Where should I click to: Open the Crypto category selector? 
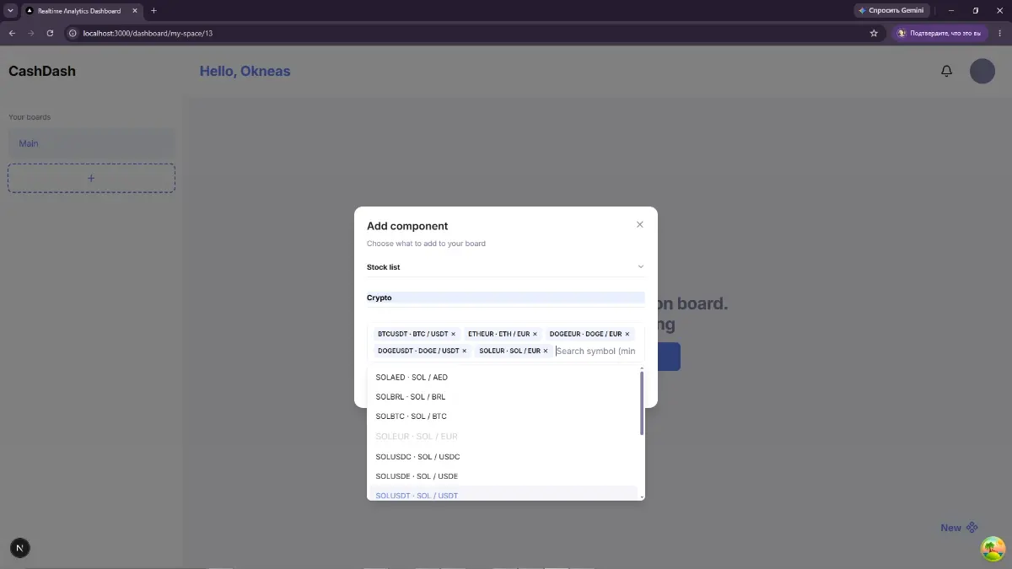(x=506, y=298)
